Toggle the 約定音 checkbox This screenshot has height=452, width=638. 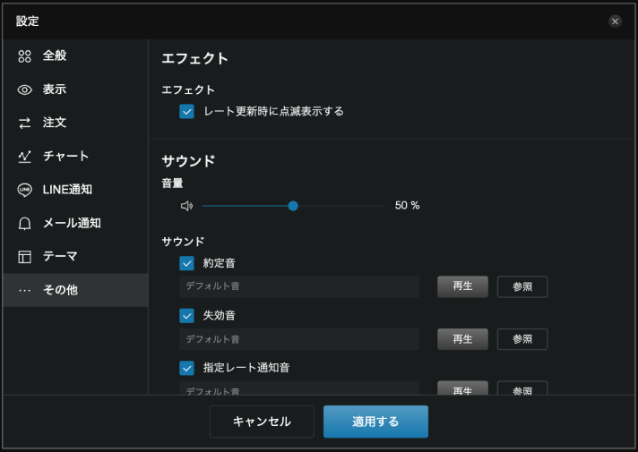coord(187,263)
